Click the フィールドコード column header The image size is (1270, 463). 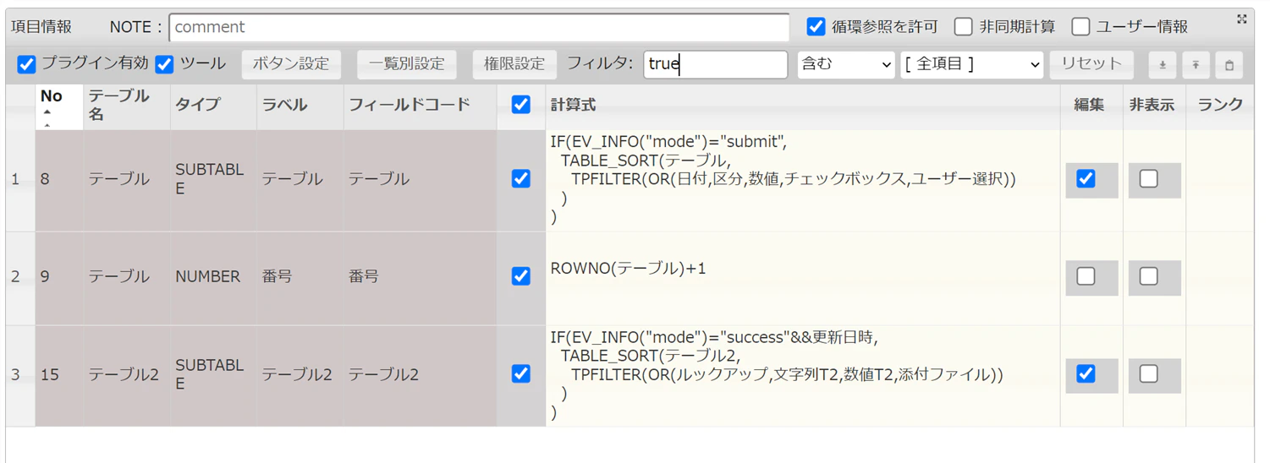[420, 105]
